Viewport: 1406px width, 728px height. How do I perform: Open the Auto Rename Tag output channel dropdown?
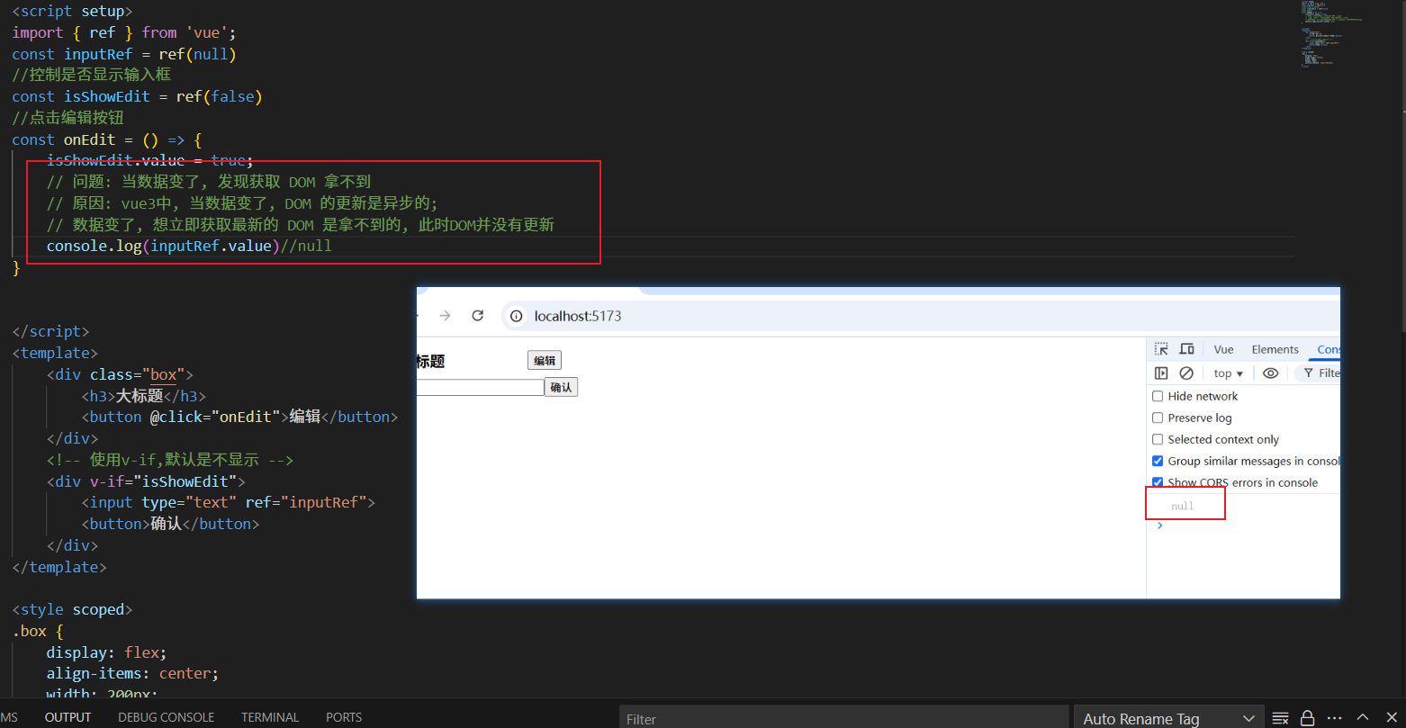pos(1168,718)
